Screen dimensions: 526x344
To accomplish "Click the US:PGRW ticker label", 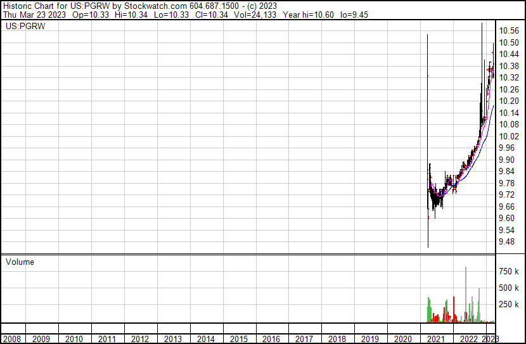I will 23,27.
